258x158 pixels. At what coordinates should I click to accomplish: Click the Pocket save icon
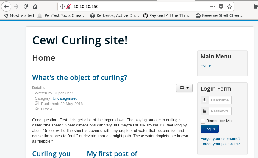tap(221, 7)
